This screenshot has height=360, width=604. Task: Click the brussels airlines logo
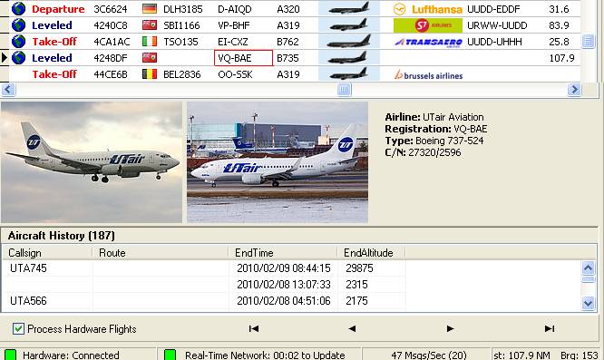[x=428, y=74]
